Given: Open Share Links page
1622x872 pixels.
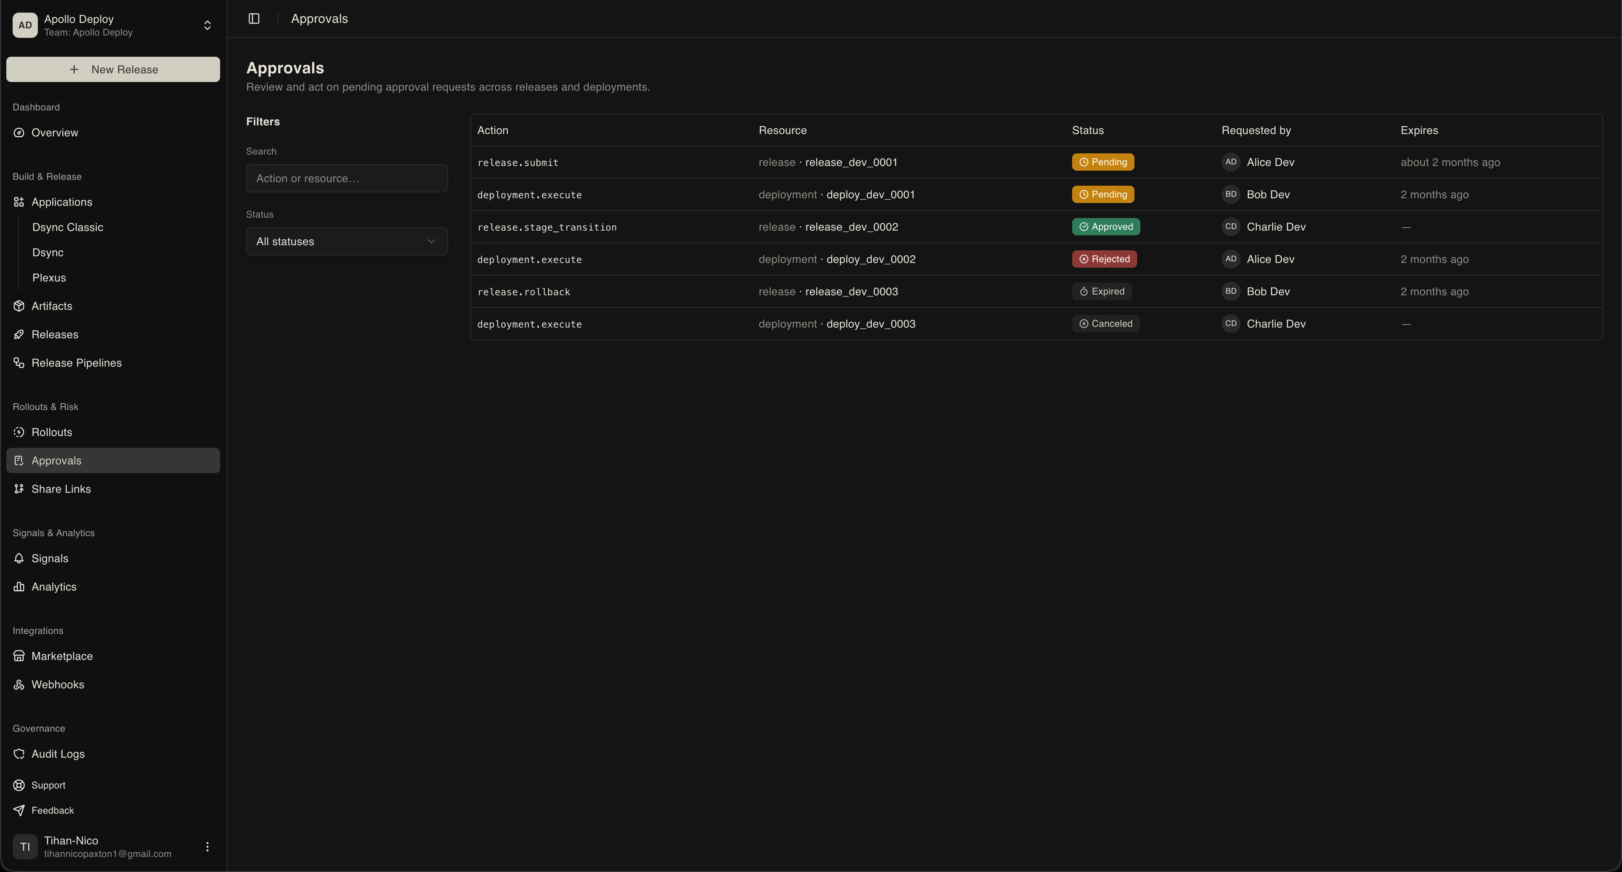Looking at the screenshot, I should (113, 489).
